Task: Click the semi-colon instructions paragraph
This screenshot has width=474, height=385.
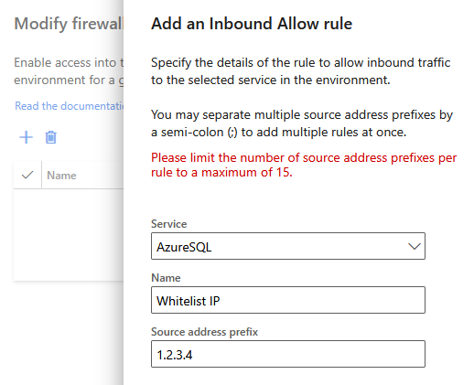Action: coord(302,123)
